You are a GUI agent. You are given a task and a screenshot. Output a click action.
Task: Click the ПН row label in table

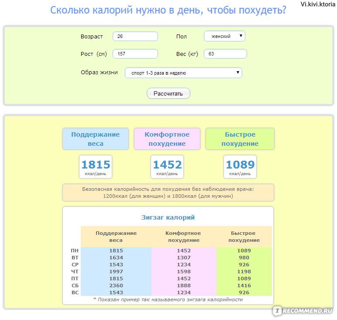point(75,251)
